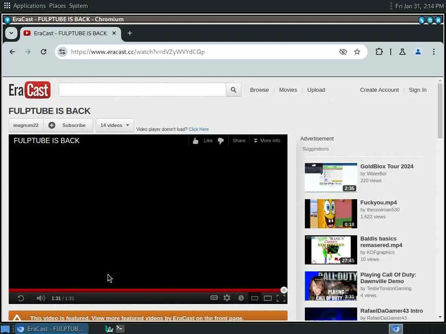Enter fullscreen mode in the player
The image size is (446, 334).
(281, 298)
